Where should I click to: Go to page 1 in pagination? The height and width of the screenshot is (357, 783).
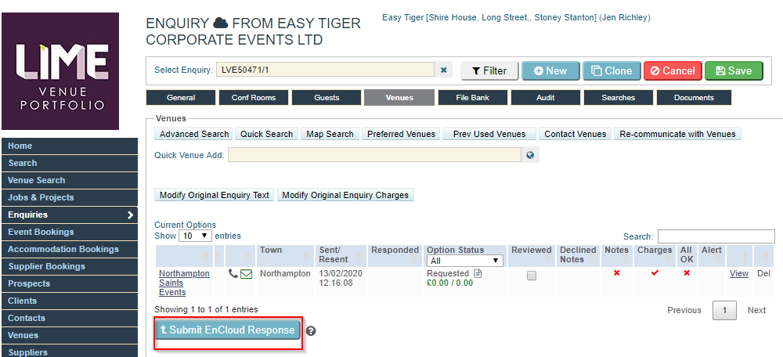point(724,310)
